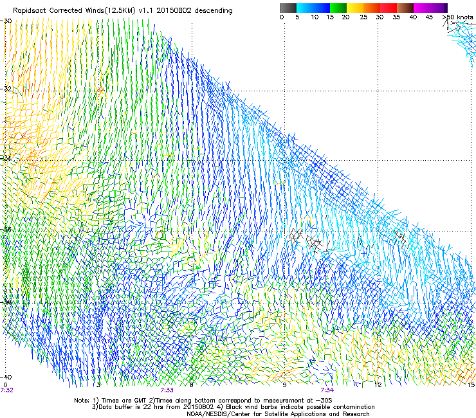Click color scale label 45

tap(429, 17)
